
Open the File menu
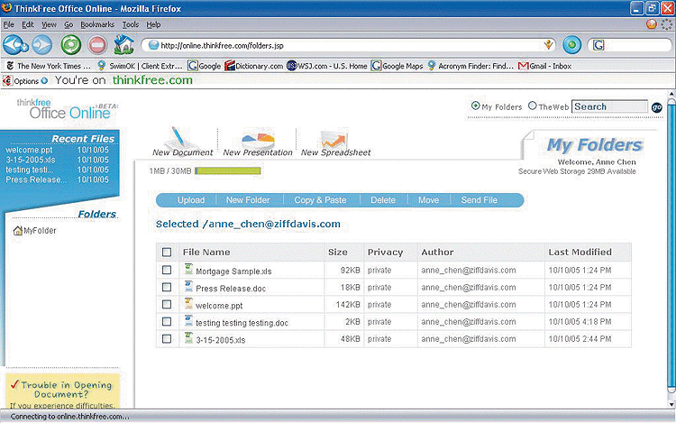tap(9, 24)
